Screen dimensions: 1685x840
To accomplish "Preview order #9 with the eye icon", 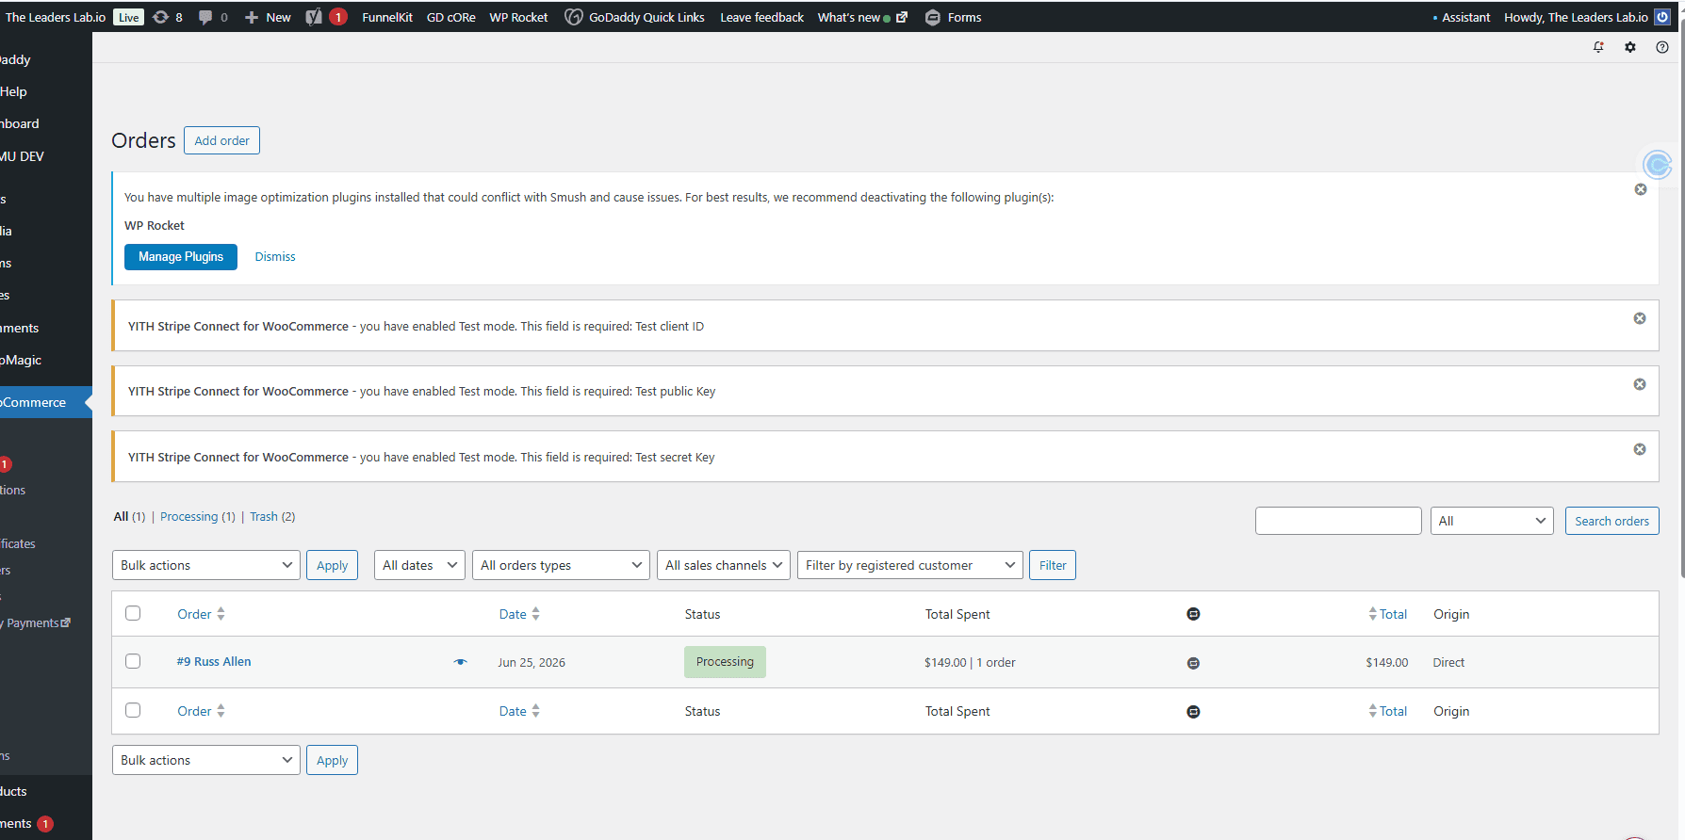I will [x=460, y=662].
